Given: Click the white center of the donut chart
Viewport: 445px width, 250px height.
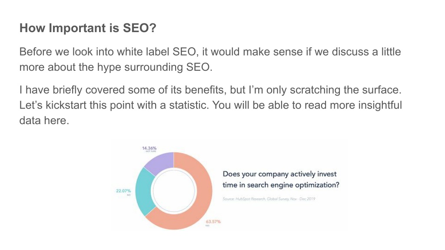Looking at the screenshot, I should 174,191.
